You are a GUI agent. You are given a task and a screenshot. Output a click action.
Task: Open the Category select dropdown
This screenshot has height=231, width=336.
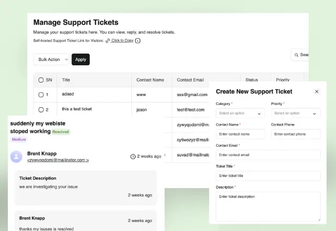point(240,113)
